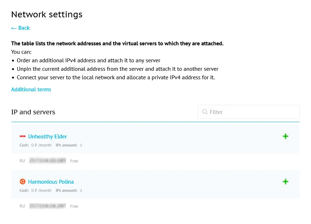Open the Harmonious Polina server details
The width and height of the screenshot is (311, 224).
[51, 182]
